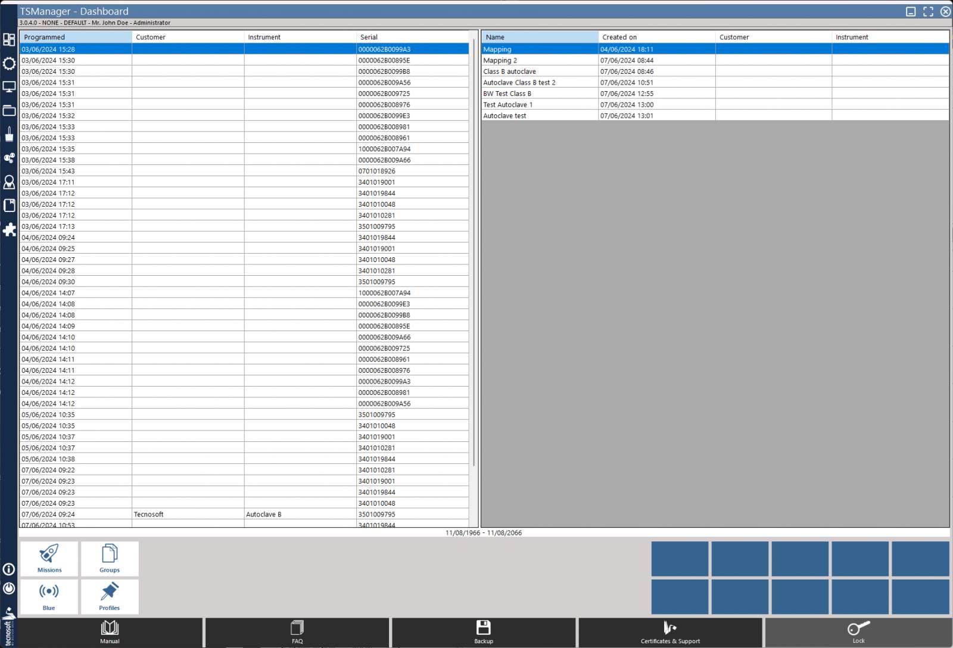Open the user management icon
Image resolution: width=953 pixels, height=648 pixels.
pos(10,182)
